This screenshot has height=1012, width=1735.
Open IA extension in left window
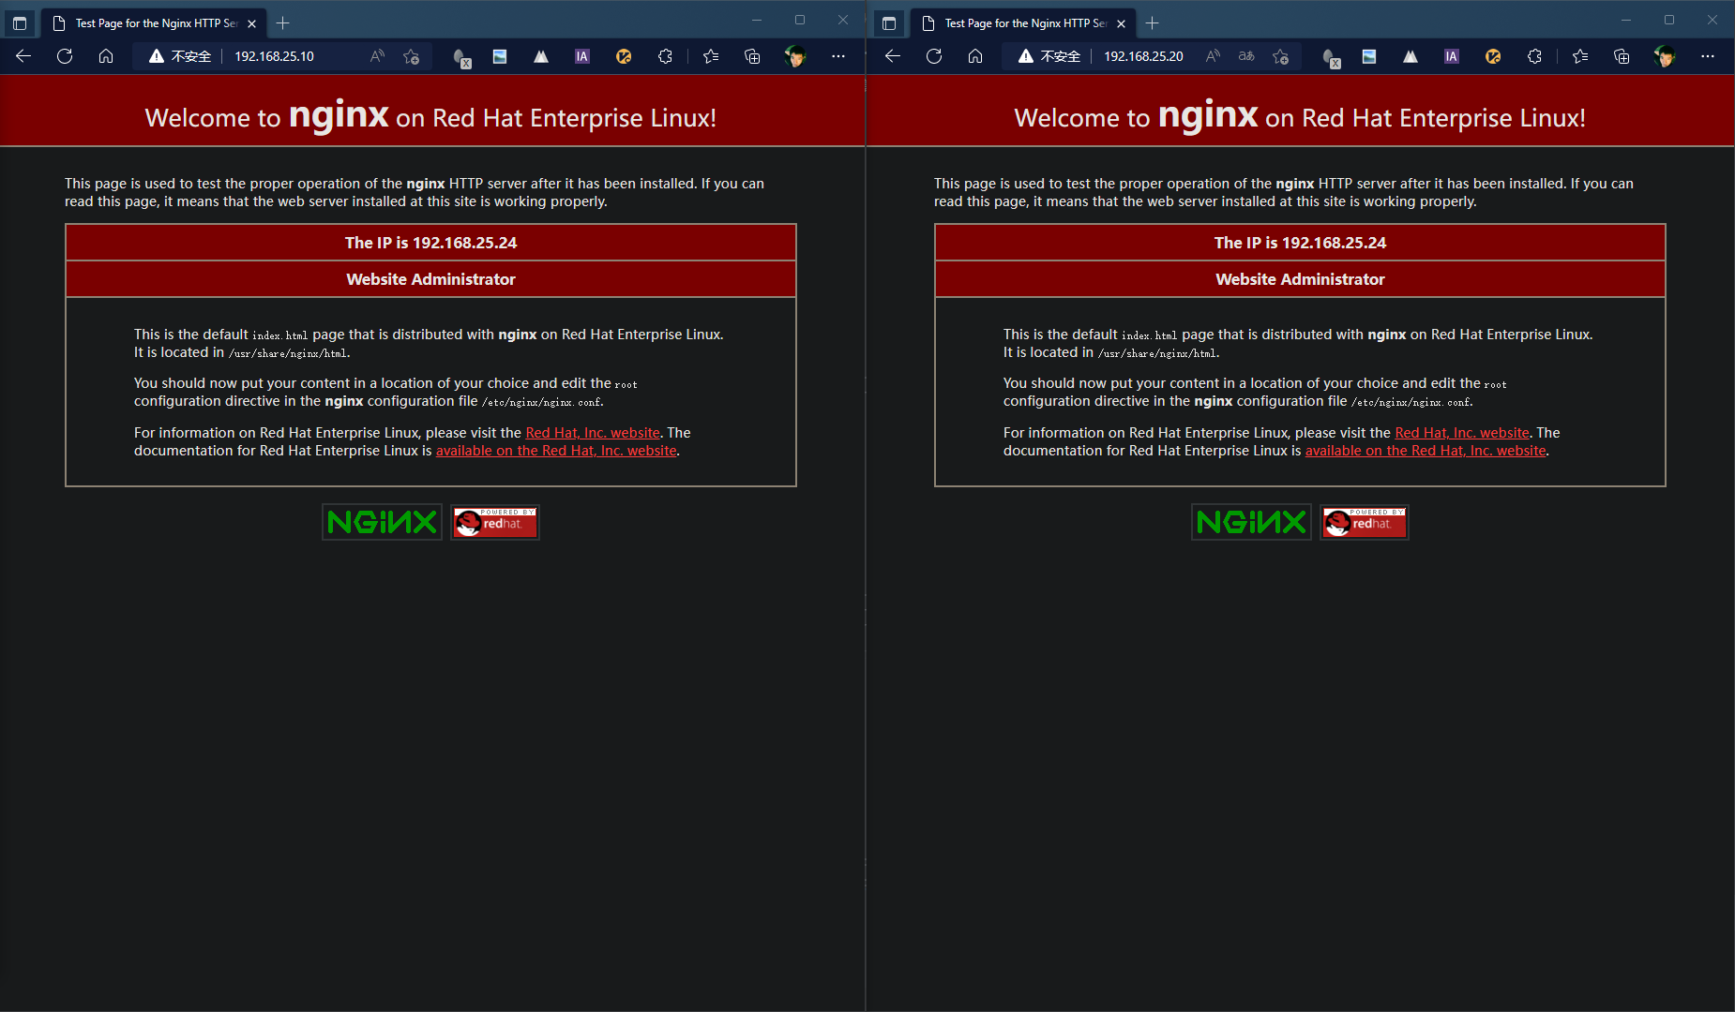pos(582,56)
